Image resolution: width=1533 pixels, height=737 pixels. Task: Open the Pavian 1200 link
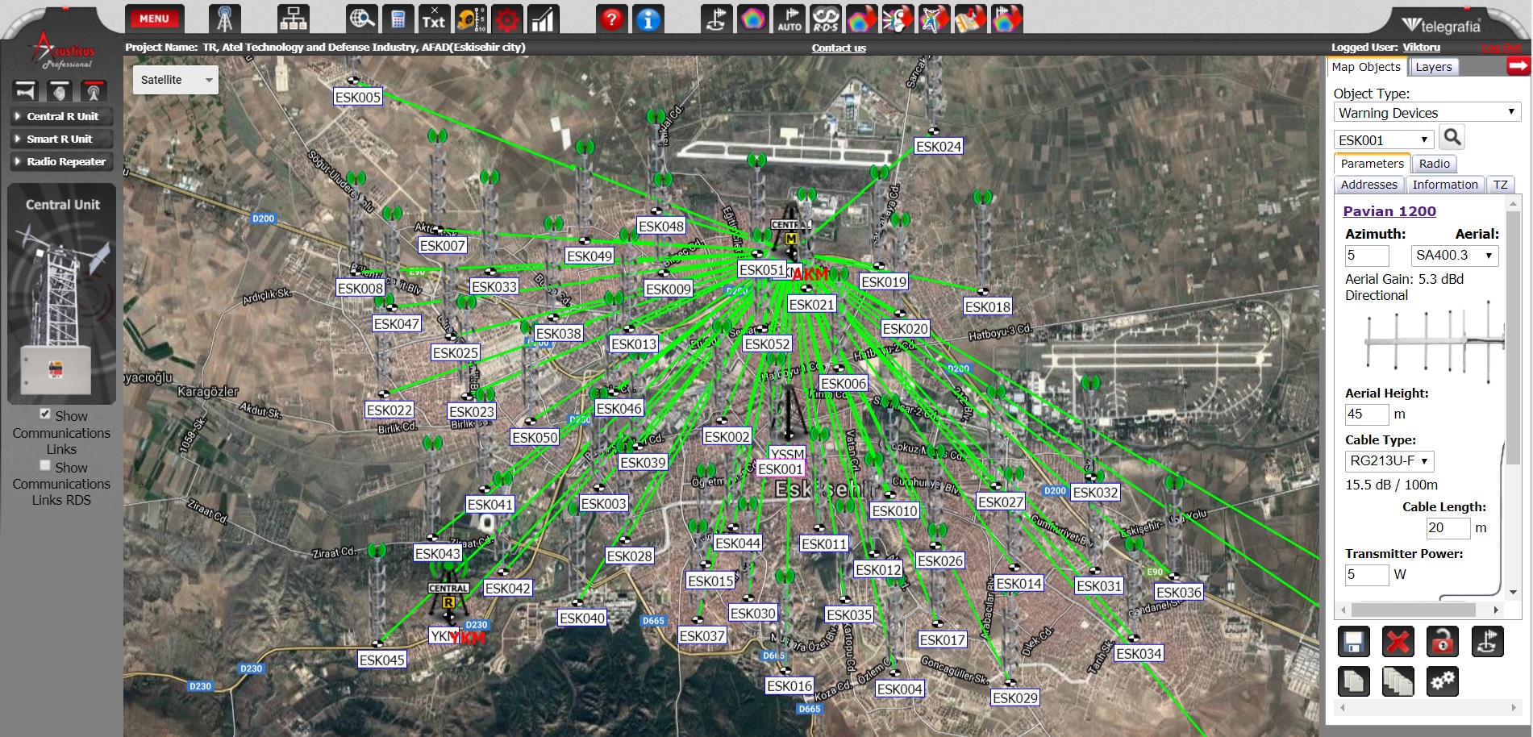(x=1389, y=211)
